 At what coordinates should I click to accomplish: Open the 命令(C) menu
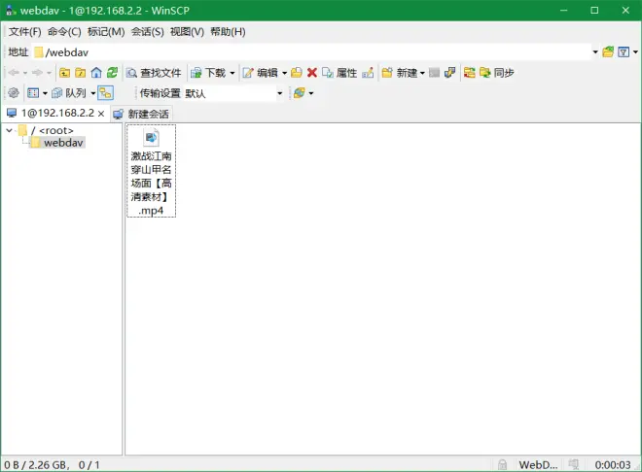click(x=64, y=31)
